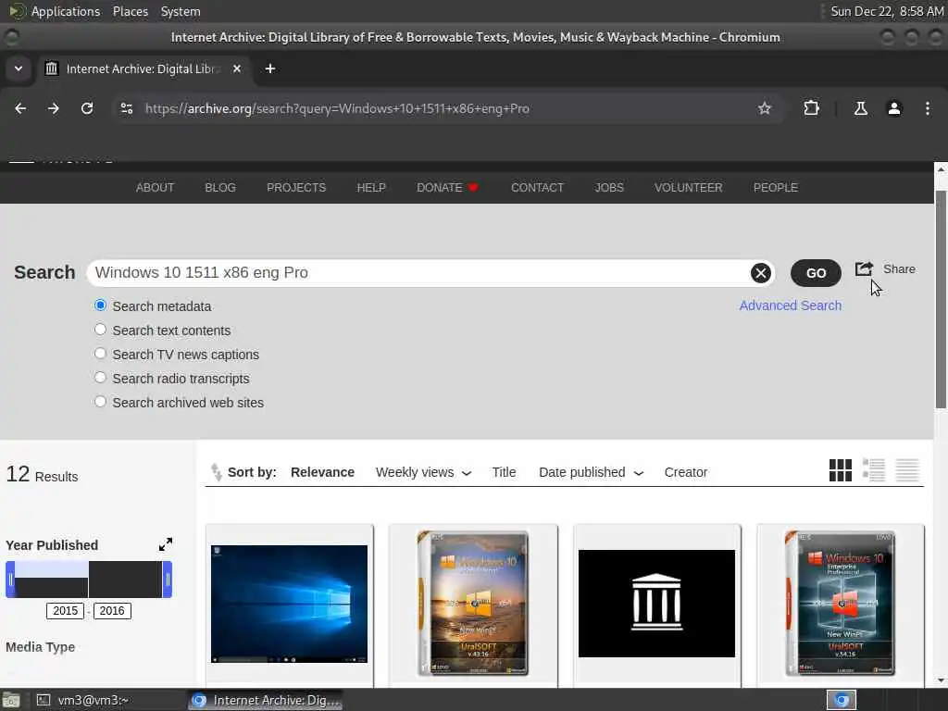The width and height of the screenshot is (948, 711).
Task: Open VOLUNTEER link in navigation
Action: (x=688, y=187)
